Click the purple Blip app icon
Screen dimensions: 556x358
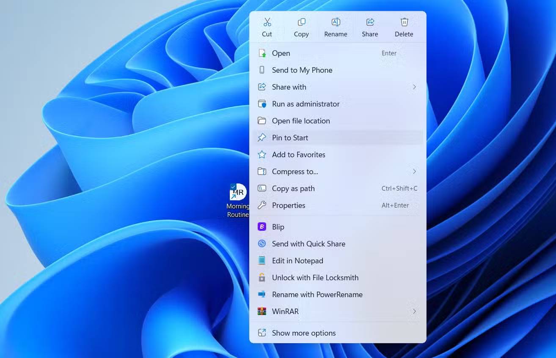click(x=262, y=227)
